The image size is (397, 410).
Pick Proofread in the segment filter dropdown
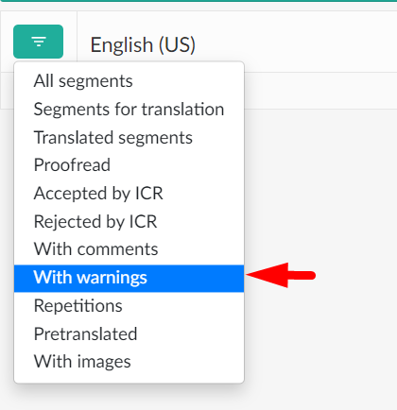coord(129,165)
